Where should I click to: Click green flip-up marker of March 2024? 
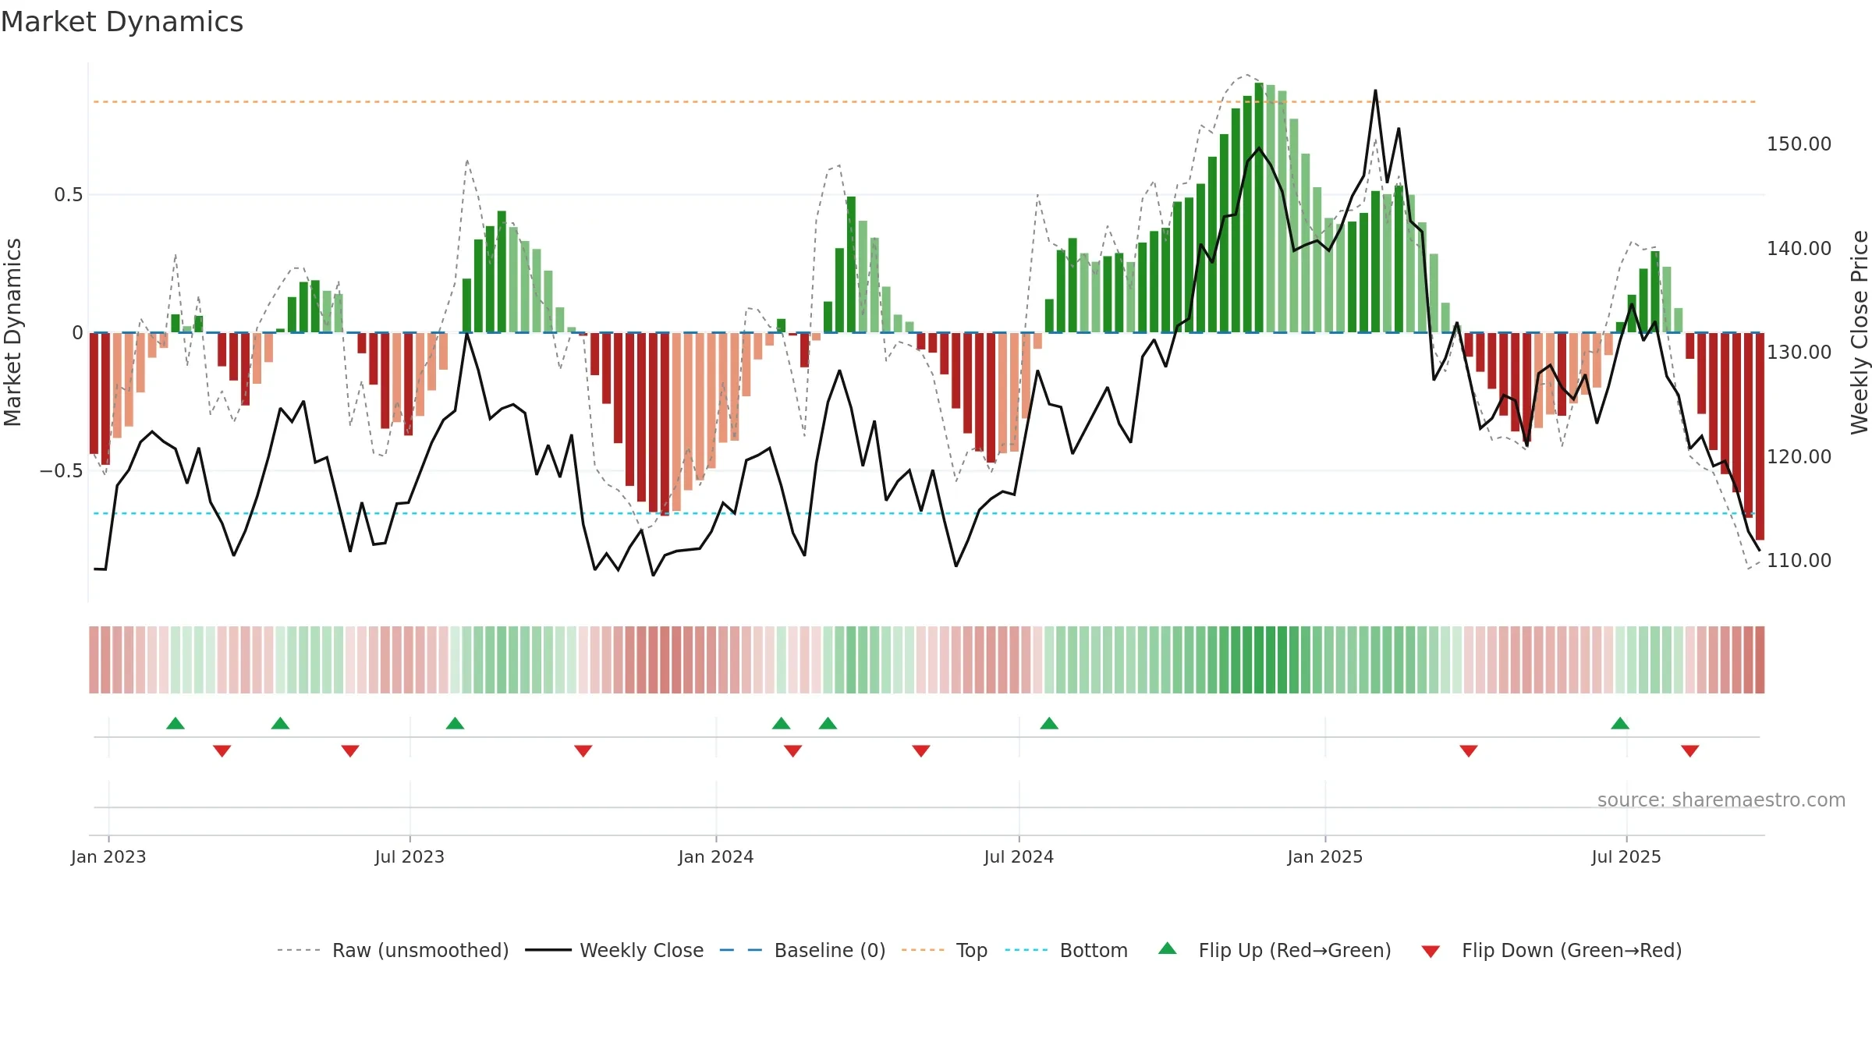pos(828,723)
